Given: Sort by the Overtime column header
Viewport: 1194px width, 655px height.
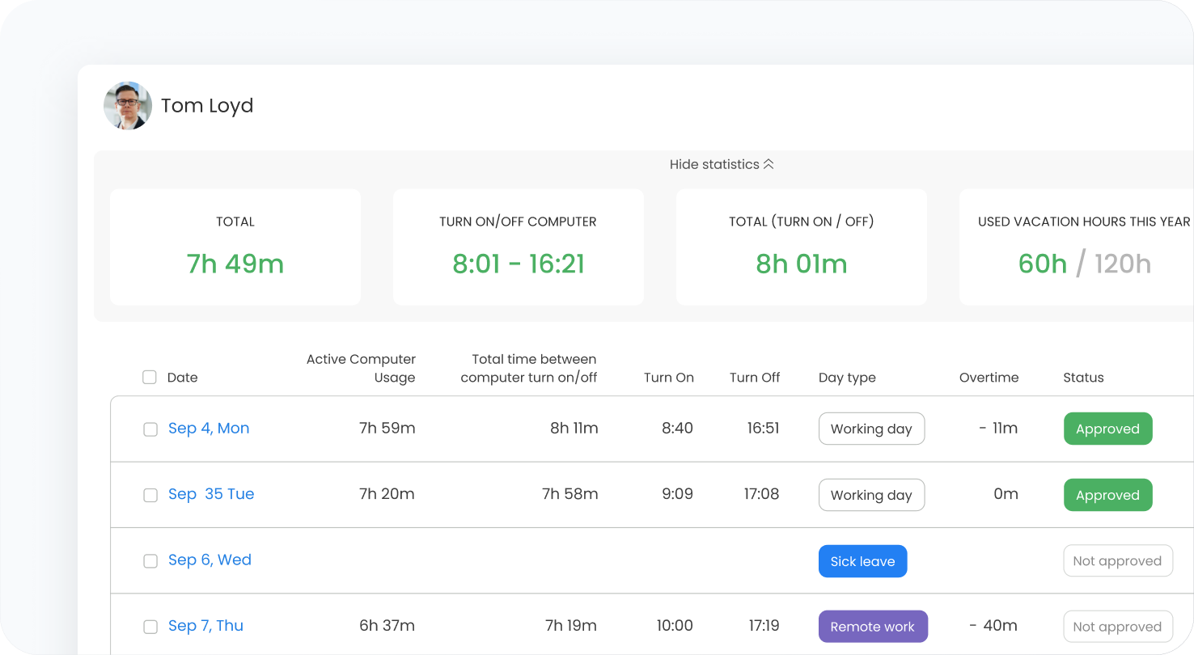Looking at the screenshot, I should [x=989, y=378].
